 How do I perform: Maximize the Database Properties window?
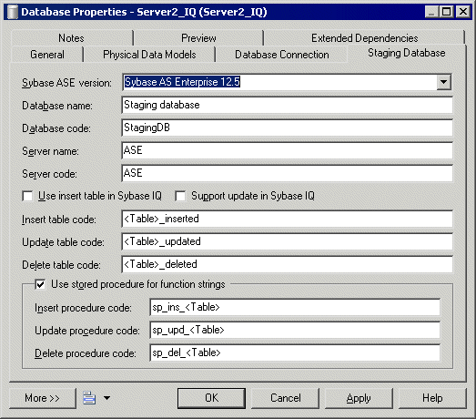coord(447,12)
